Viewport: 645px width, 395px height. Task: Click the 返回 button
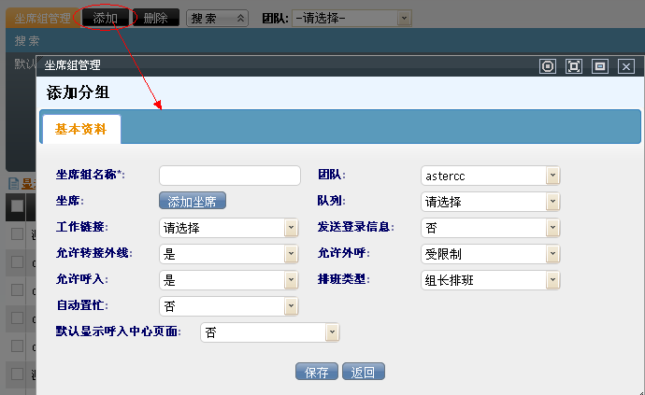[363, 372]
